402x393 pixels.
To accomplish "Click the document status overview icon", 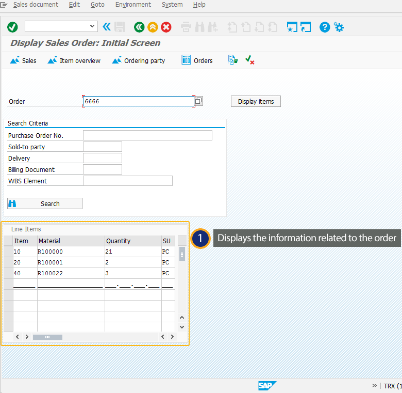I will pos(233,60).
